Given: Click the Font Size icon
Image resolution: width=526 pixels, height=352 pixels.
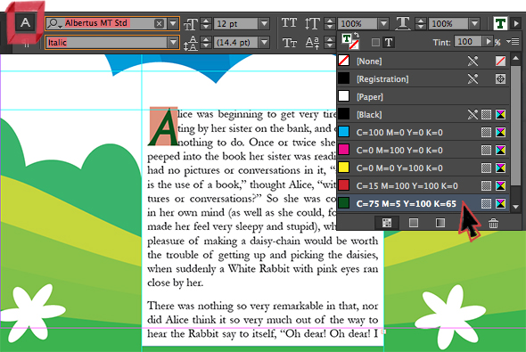Looking at the screenshot, I should pos(191,24).
